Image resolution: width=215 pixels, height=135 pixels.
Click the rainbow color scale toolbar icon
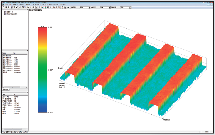point(45,7)
